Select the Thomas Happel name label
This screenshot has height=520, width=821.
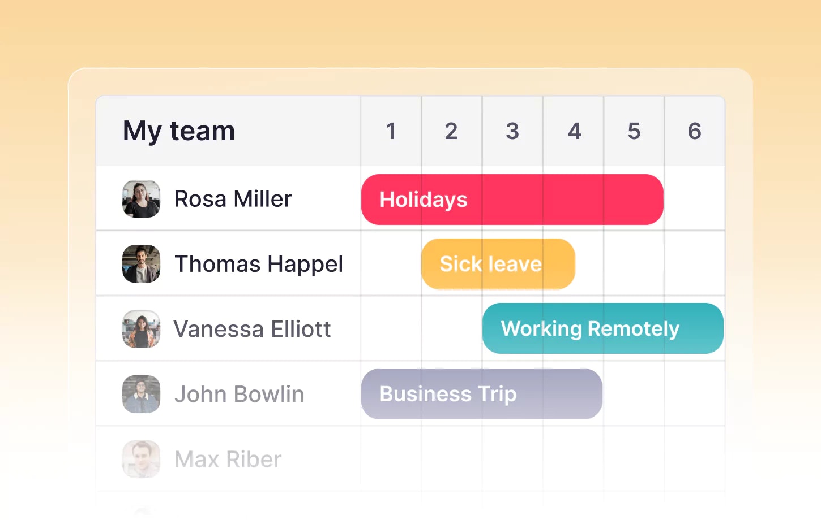click(259, 264)
